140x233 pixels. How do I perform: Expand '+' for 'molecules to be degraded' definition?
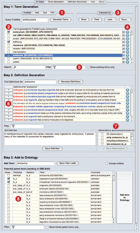tap(8, 120)
